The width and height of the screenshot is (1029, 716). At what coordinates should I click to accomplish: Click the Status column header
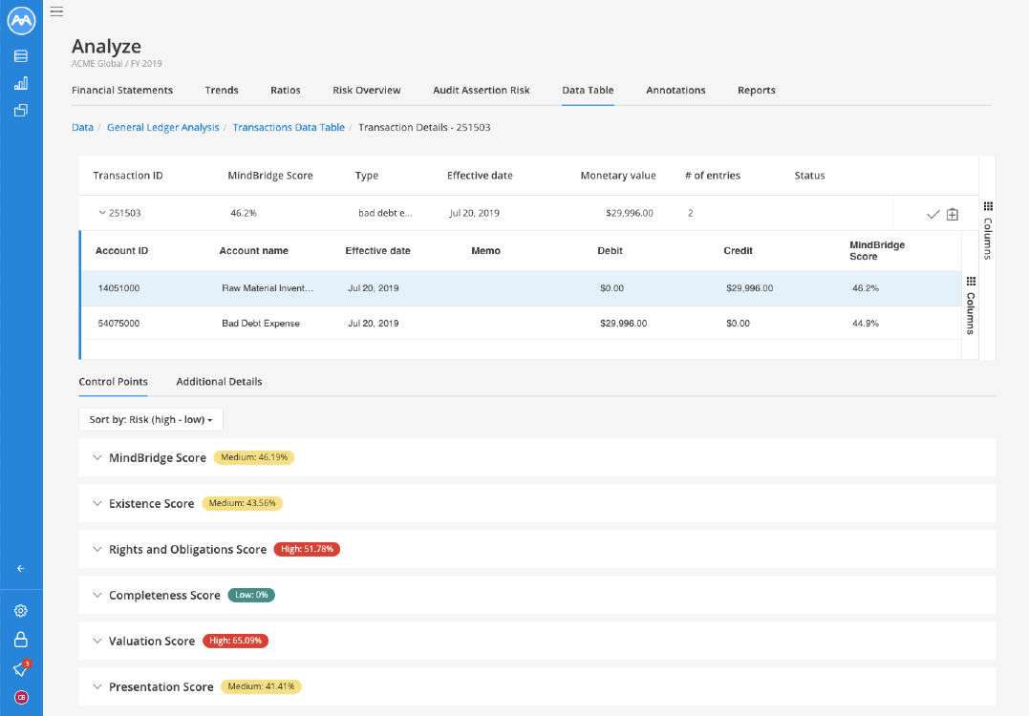810,176
